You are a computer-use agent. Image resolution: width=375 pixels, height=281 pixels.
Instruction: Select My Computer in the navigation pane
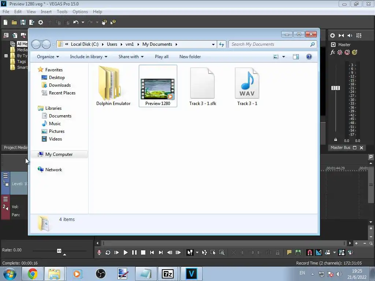pos(59,154)
